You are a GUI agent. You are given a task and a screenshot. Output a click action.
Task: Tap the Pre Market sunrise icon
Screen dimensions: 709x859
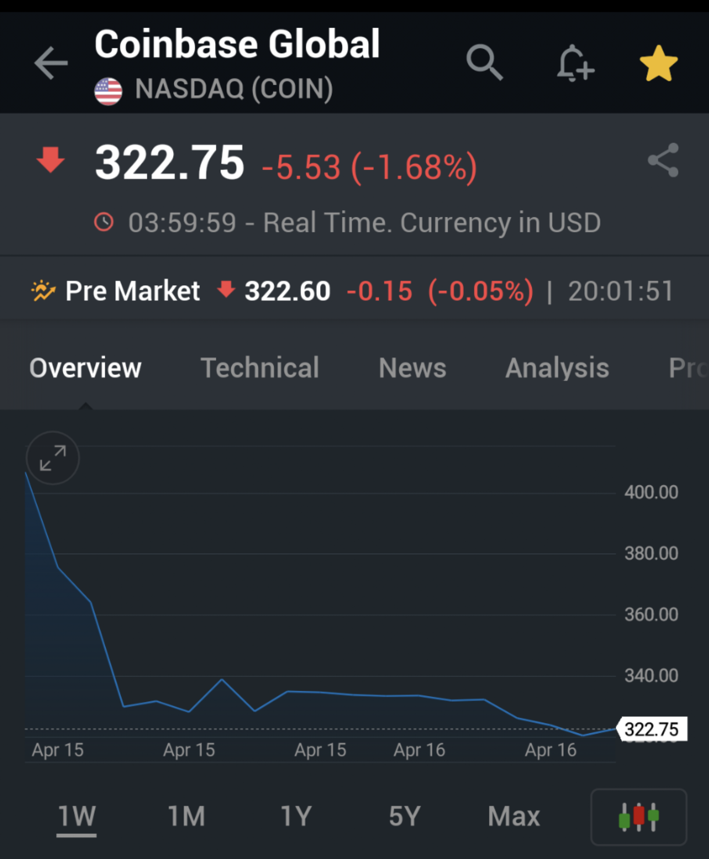click(43, 290)
